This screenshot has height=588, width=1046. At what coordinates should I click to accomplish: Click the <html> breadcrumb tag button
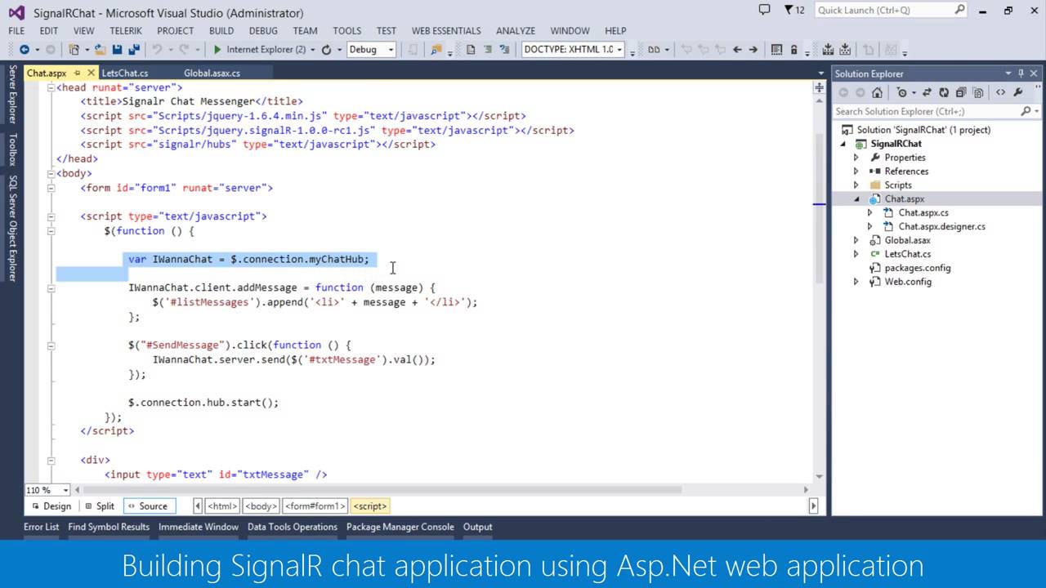point(222,506)
